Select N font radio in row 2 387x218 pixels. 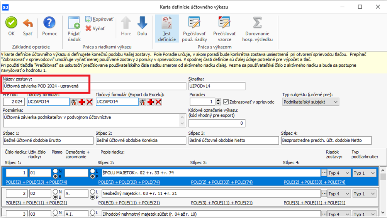click(x=56, y=191)
